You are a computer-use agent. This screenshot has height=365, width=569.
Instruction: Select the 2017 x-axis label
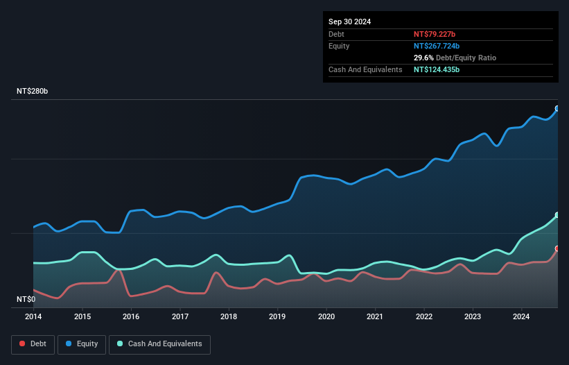(x=180, y=316)
